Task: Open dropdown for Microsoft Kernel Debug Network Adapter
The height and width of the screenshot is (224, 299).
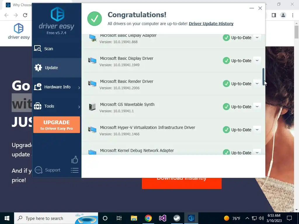Action: (257, 152)
